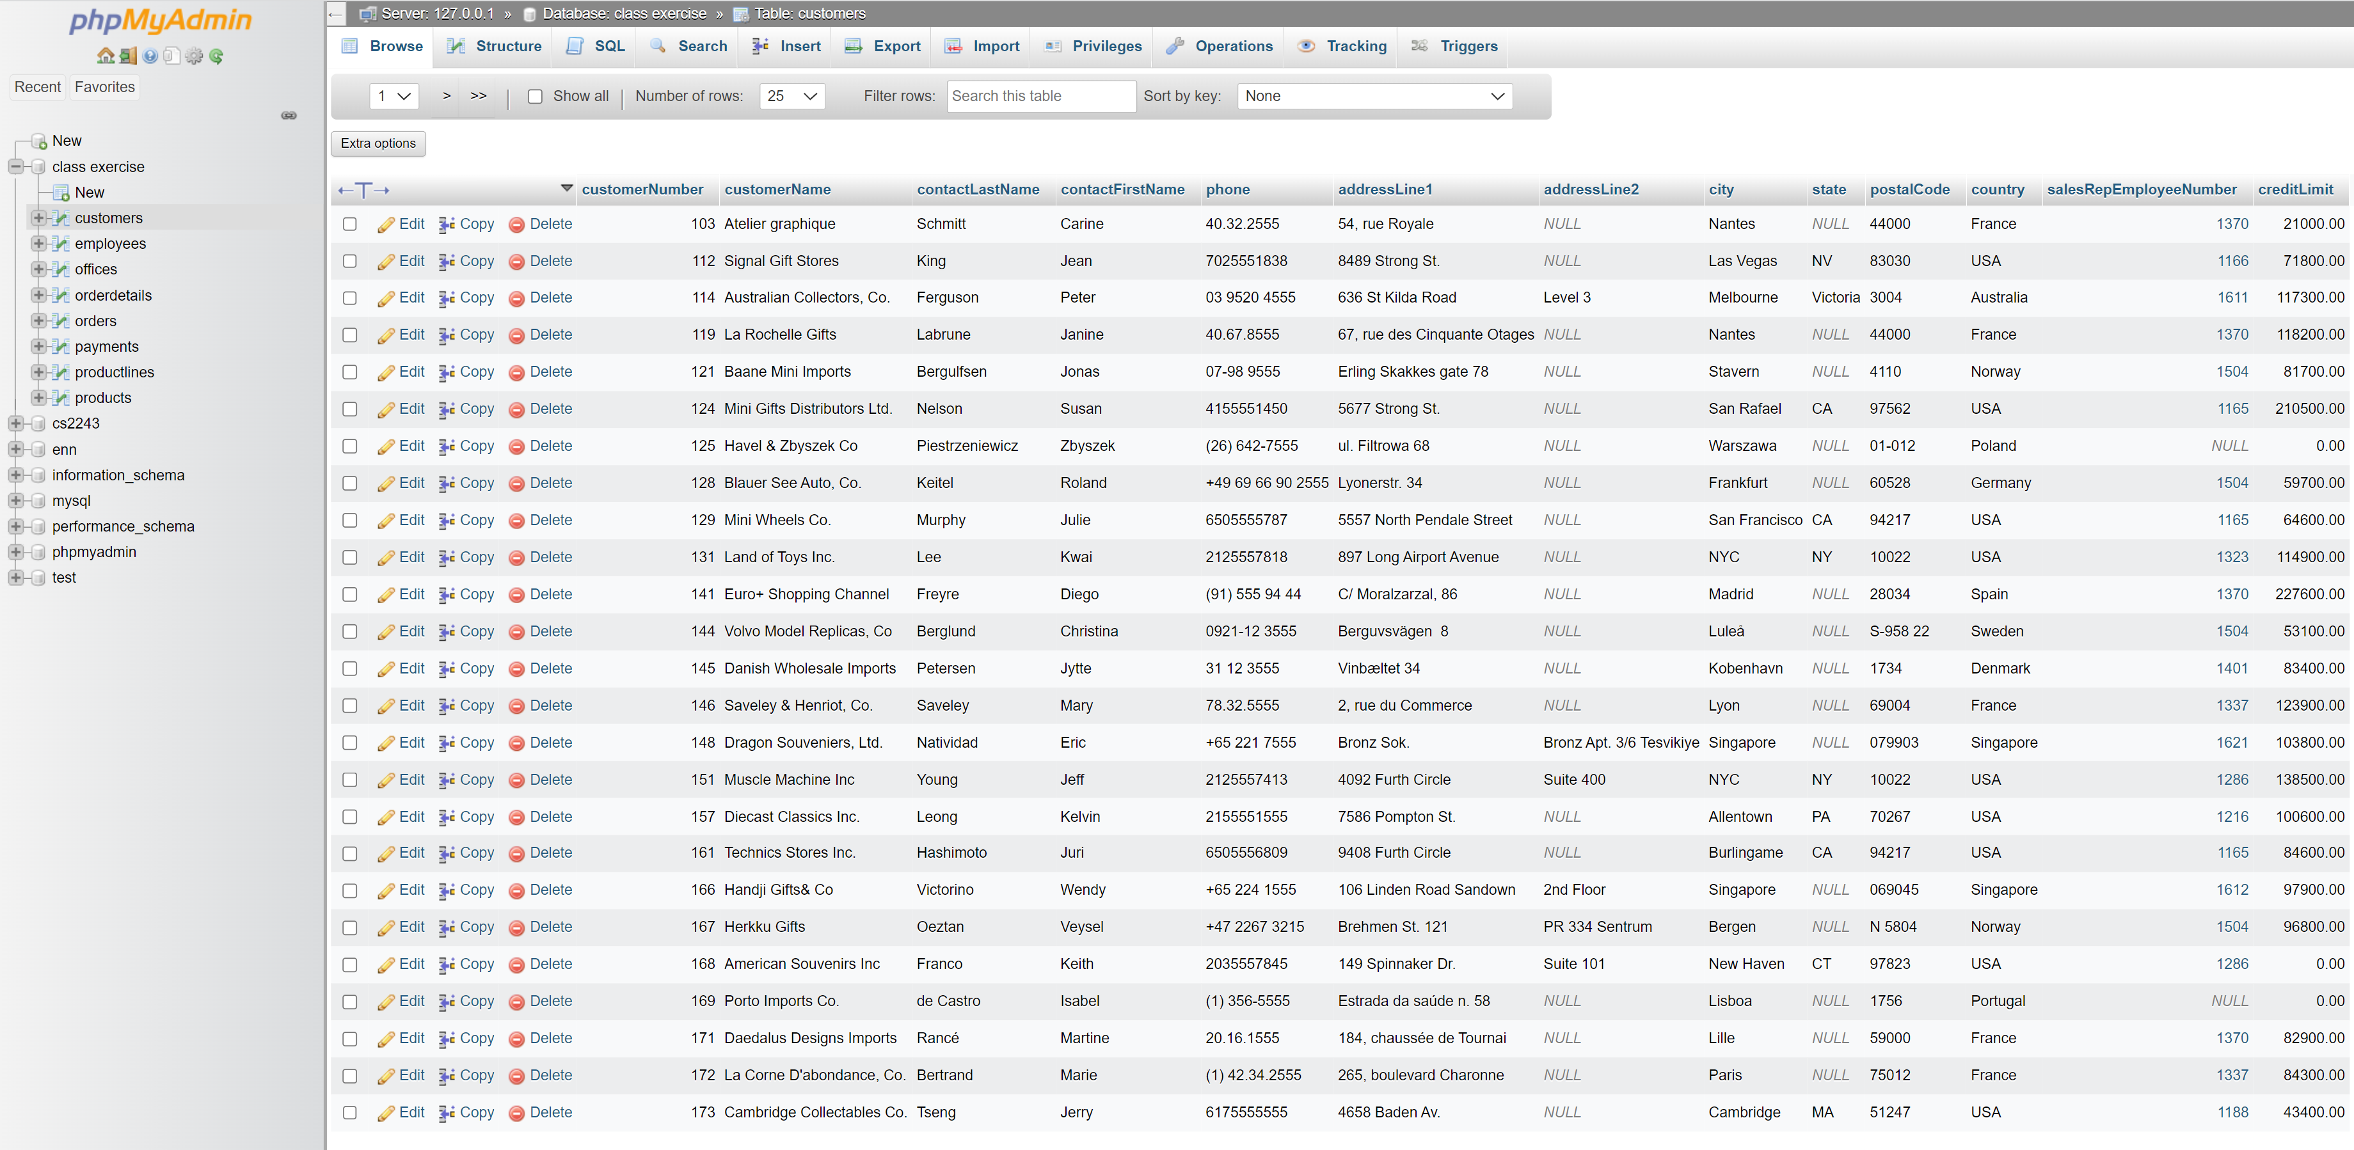
Task: Click the Extra options button
Action: [x=378, y=143]
